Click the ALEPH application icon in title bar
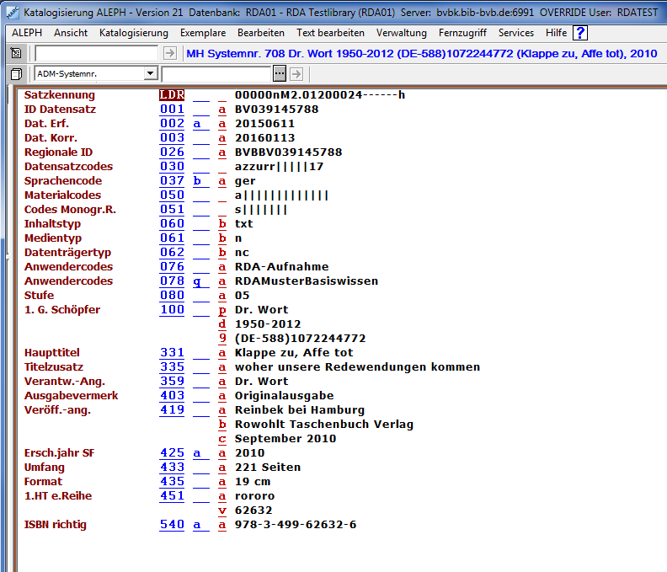Image resolution: width=667 pixels, height=572 pixels. click(12, 13)
